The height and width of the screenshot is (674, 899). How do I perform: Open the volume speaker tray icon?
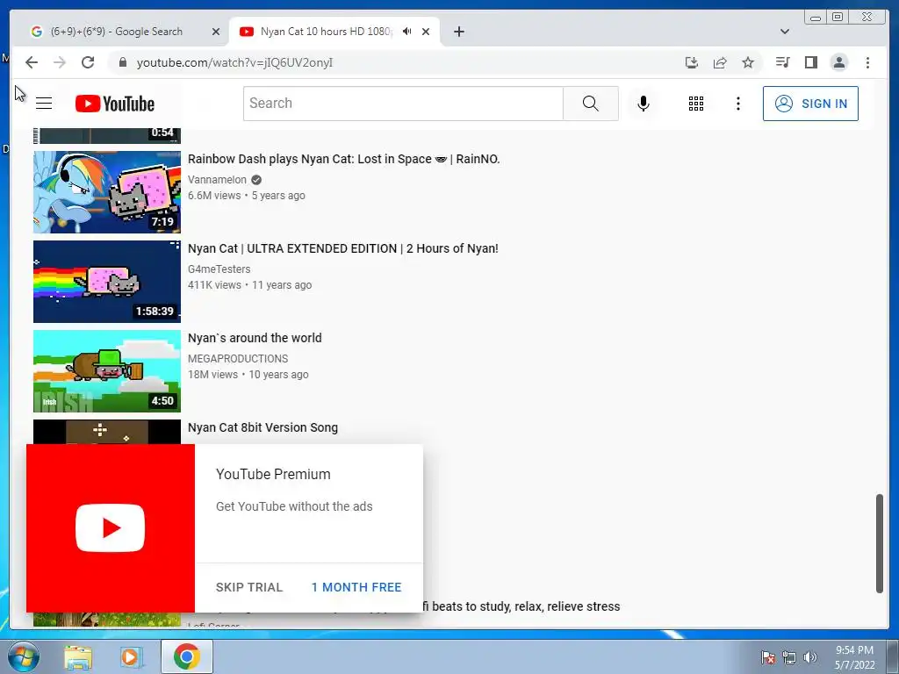[810, 657]
